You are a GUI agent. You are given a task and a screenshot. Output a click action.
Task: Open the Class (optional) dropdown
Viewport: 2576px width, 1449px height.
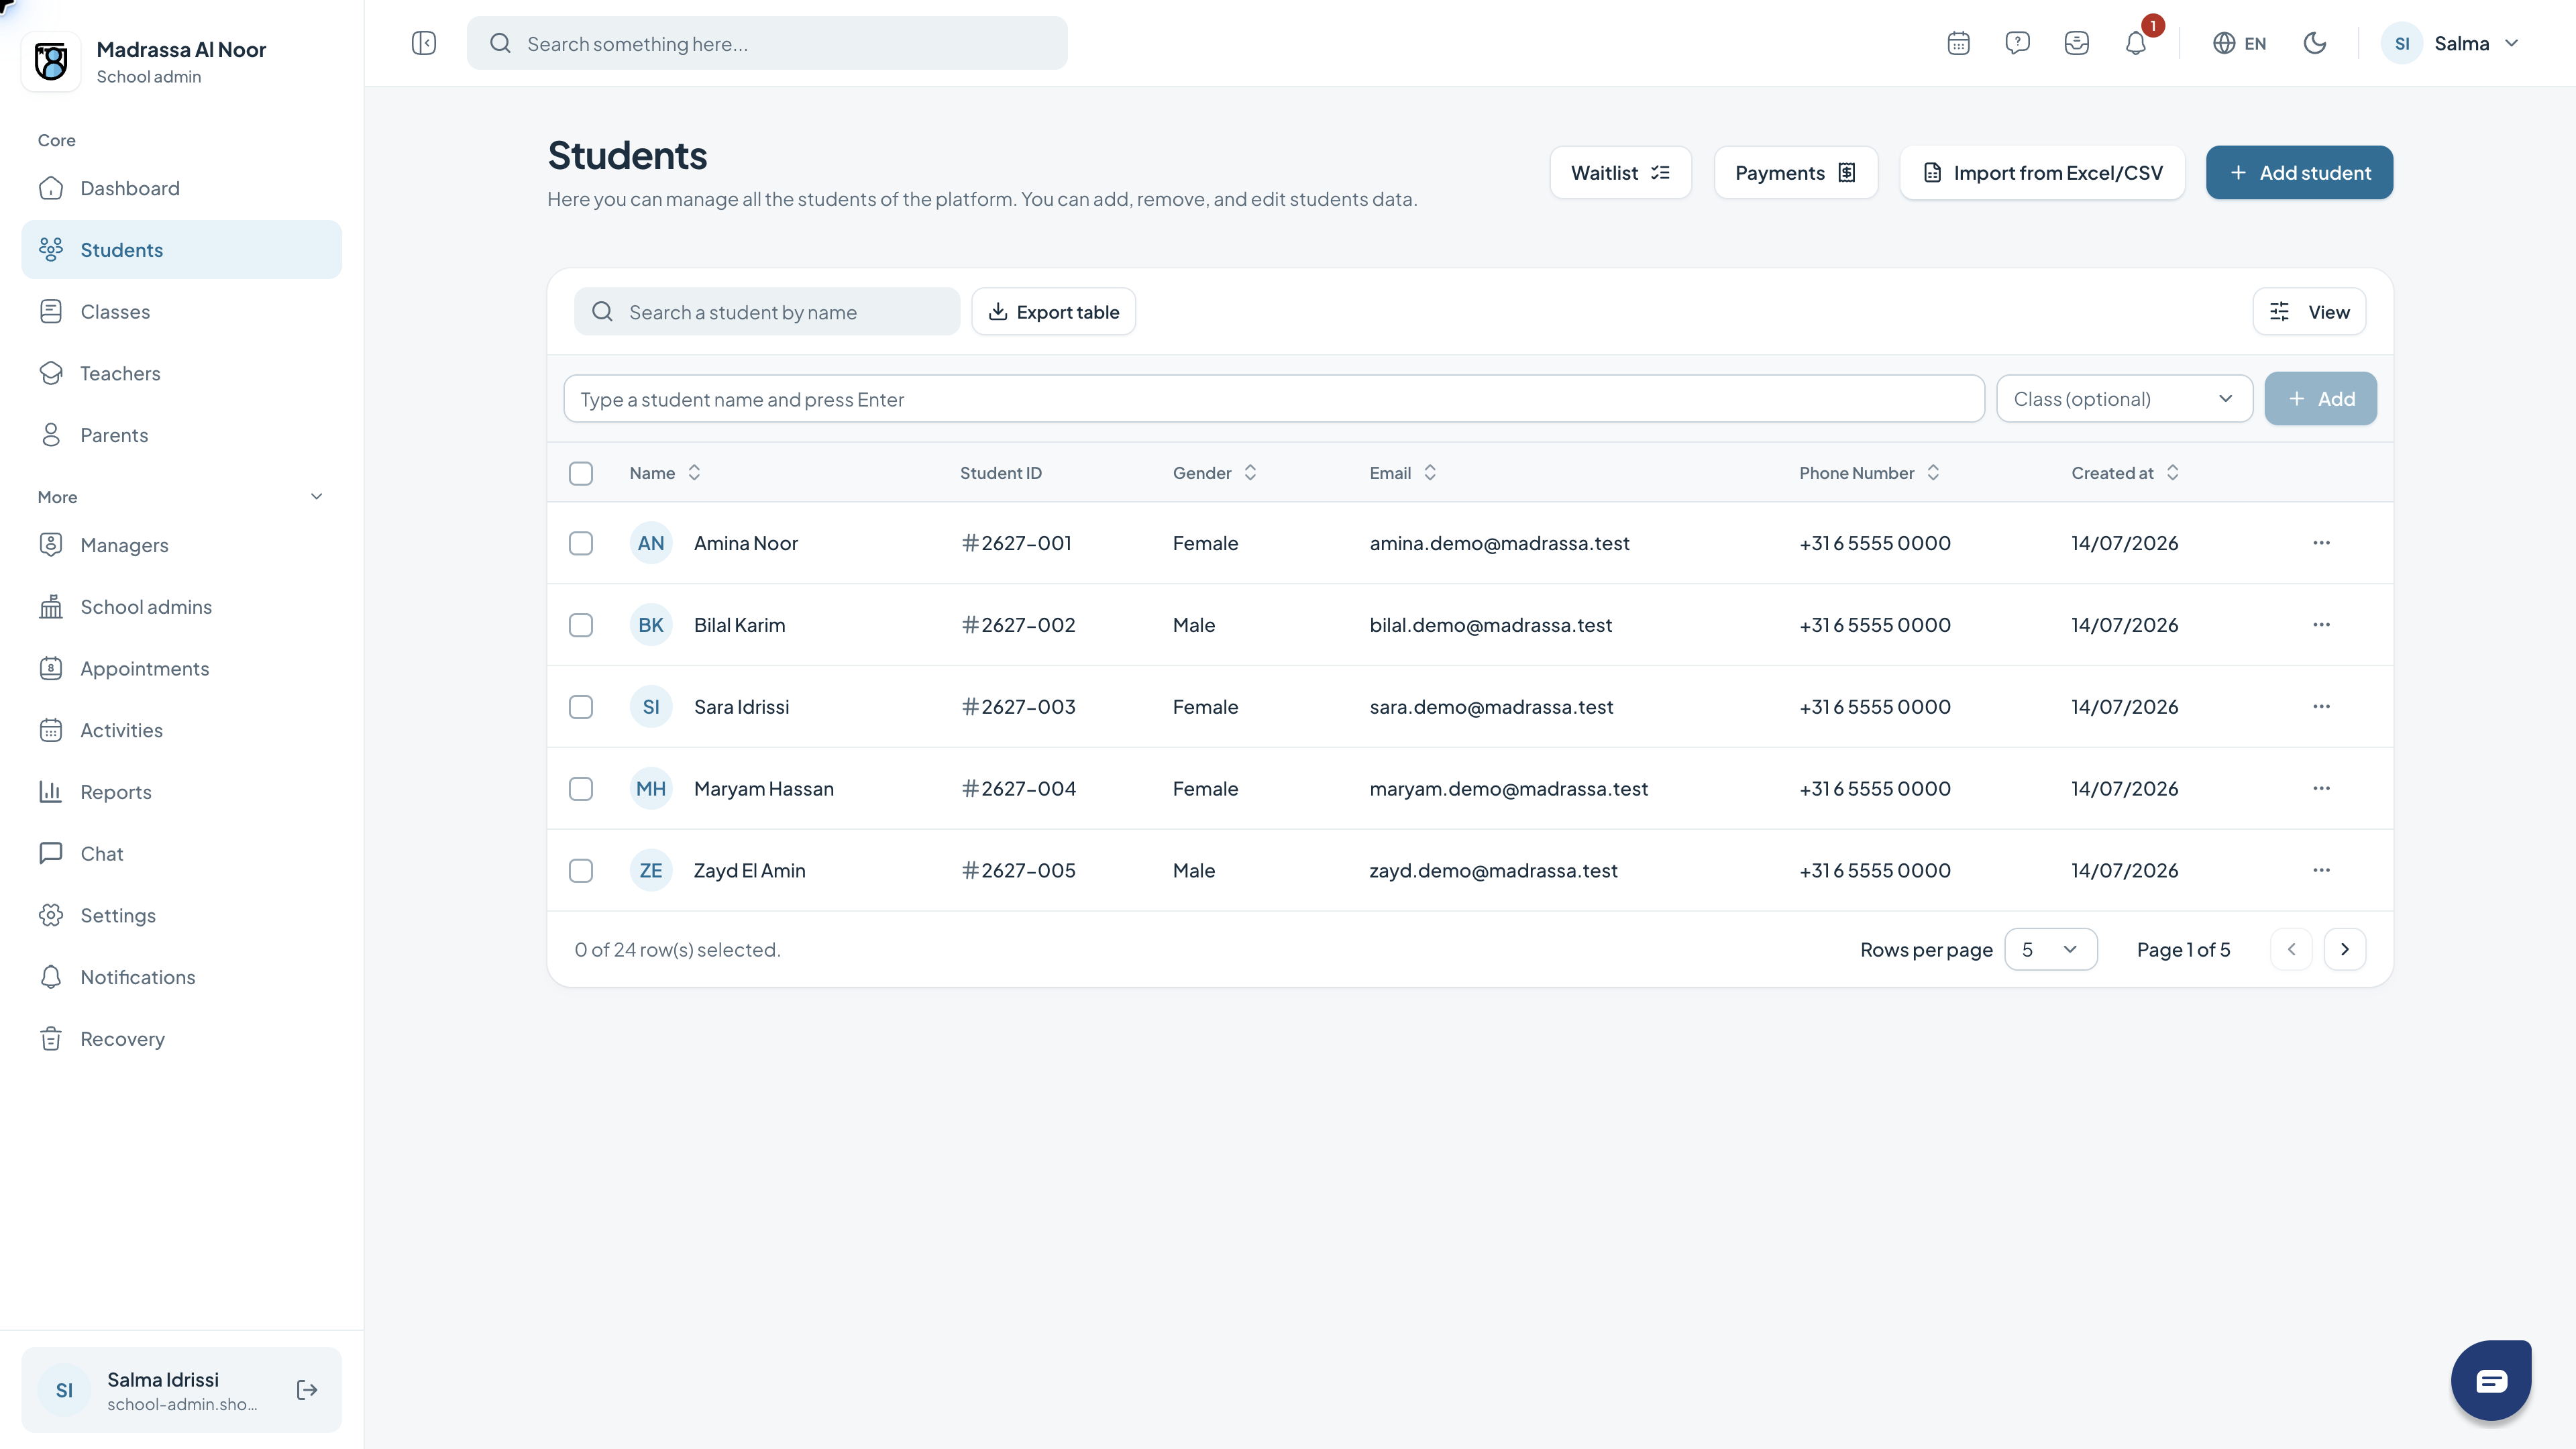coord(2124,399)
